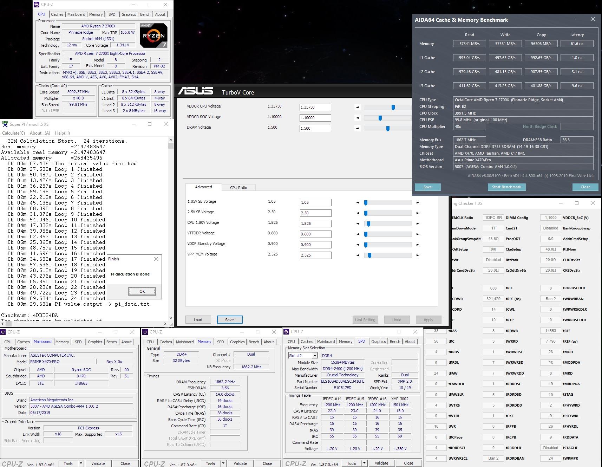The image size is (602, 467).
Task: Click decrease arrow for DRAM Voltage
Action: [x=358, y=129]
